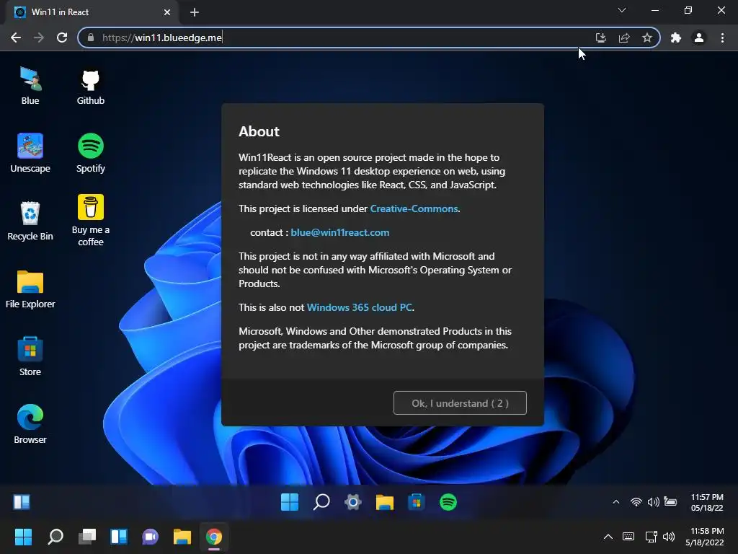Go back in Chrome
The image size is (738, 554).
coord(16,38)
